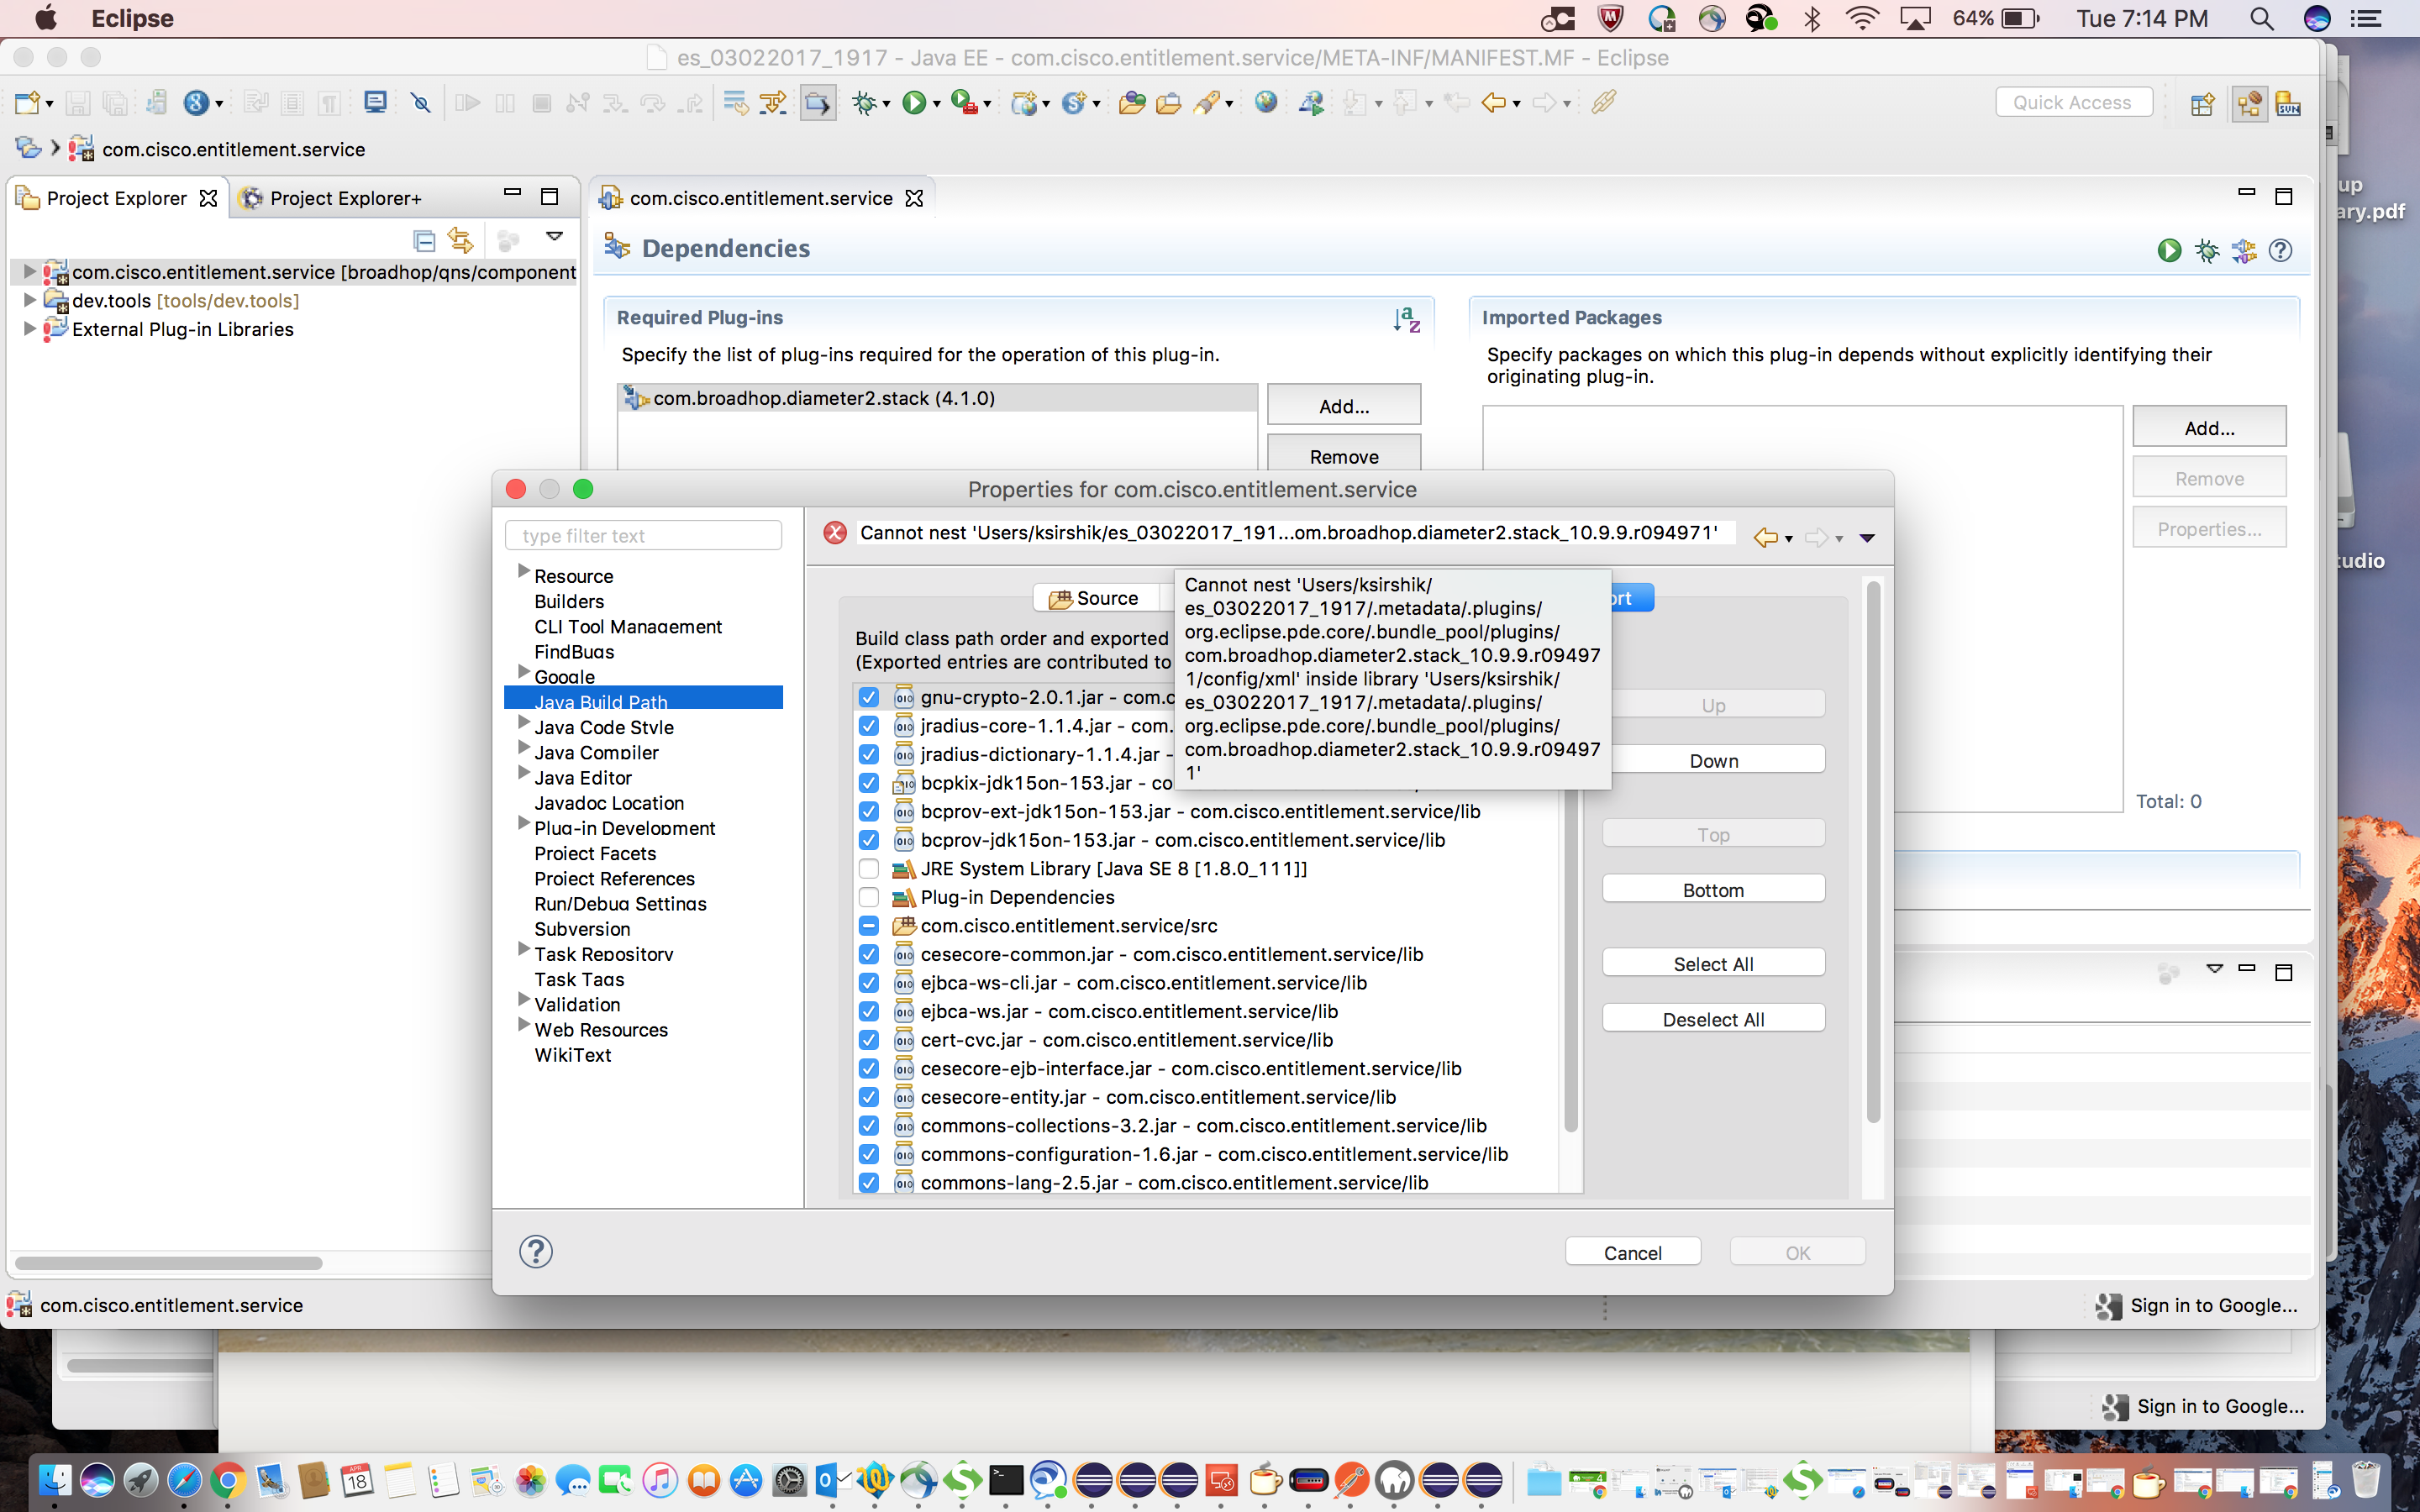Screen dimensions: 2420x1512
Task: Click the skip all breakpoints icon
Action: point(421,103)
